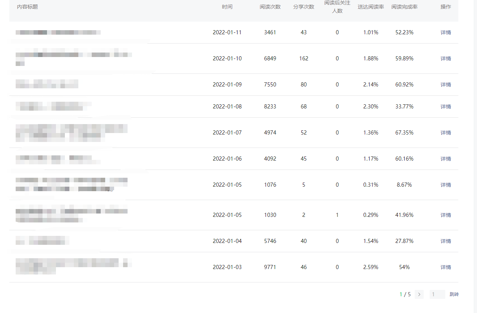
Task: Click the 阅读完成率 column header
Action: click(x=404, y=7)
